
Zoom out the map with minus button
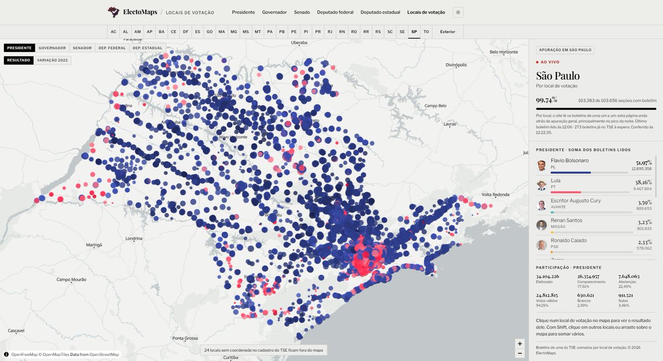click(519, 352)
